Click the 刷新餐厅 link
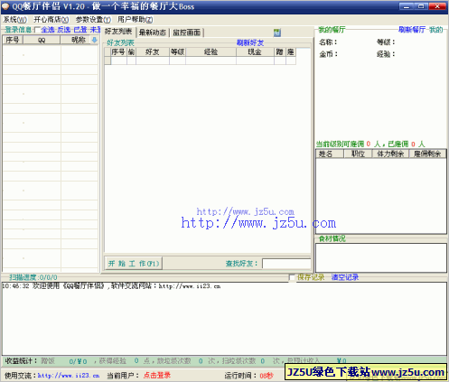 pos(412,30)
